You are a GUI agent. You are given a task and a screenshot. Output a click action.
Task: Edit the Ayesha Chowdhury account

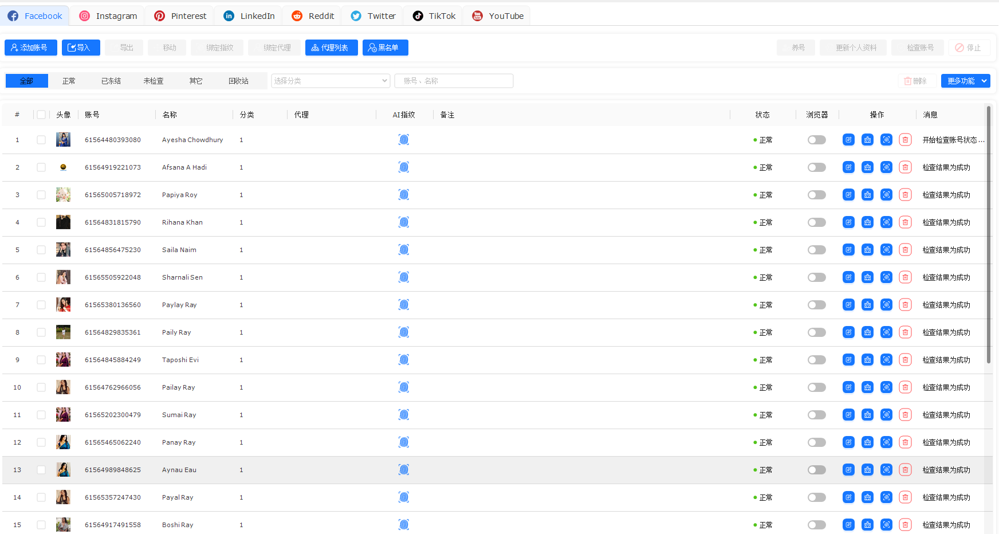[848, 140]
